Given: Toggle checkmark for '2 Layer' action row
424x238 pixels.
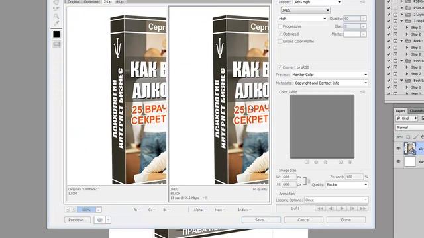Looking at the screenshot, I should tap(389, 15).
